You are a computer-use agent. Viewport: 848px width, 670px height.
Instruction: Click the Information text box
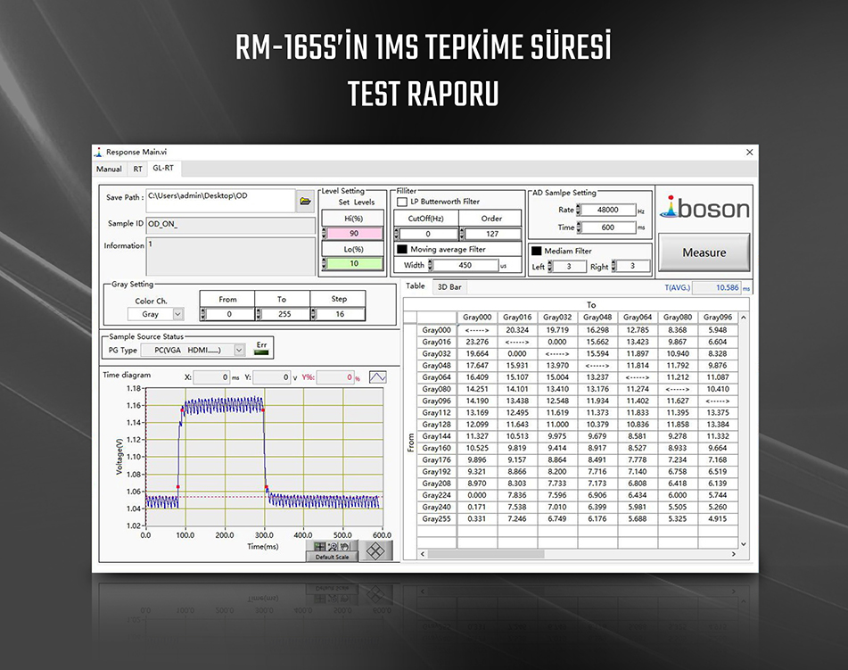[230, 257]
